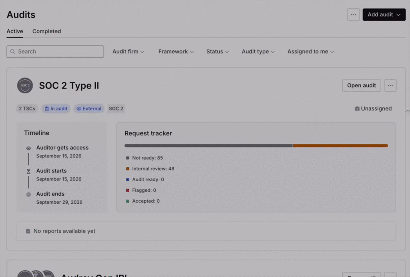This screenshot has height=277, width=410.
Task: Expand the Audit firm filter
Action: pyautogui.click(x=129, y=52)
